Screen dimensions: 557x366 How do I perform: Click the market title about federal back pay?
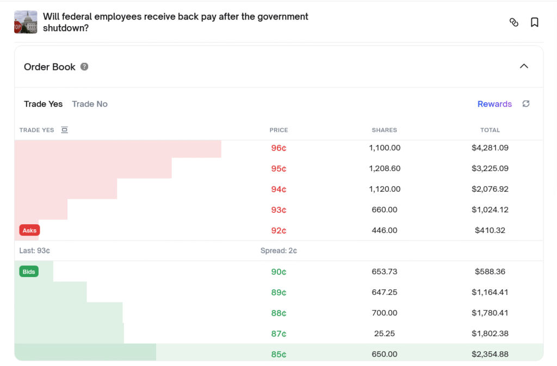point(176,22)
